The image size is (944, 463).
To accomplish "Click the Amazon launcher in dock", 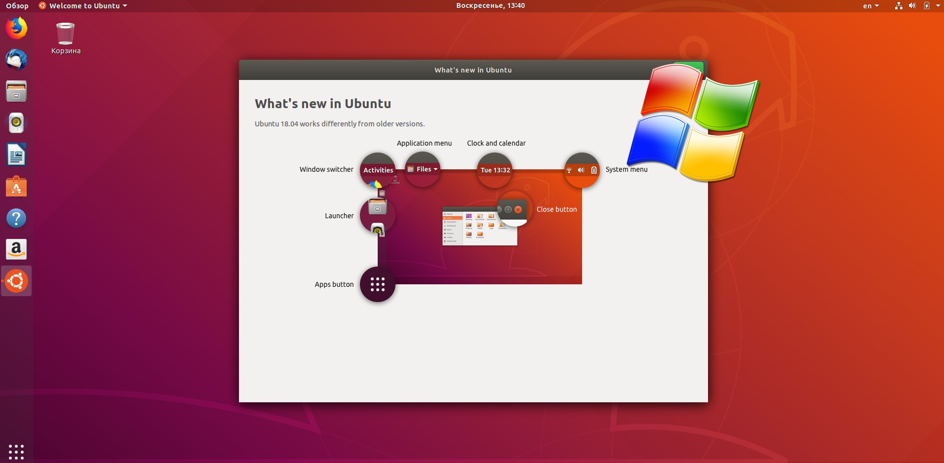I will point(16,249).
